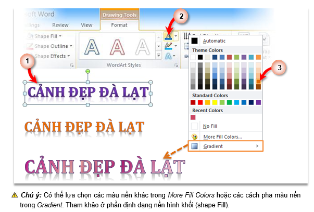Viewport: 314px width, 212px height.
Task: Switch to the Format tab
Action: [119, 24]
